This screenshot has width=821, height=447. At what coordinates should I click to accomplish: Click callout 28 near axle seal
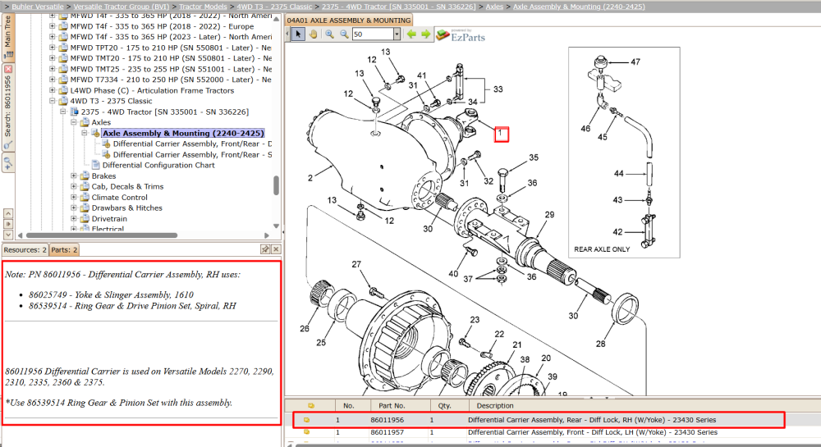click(x=601, y=344)
